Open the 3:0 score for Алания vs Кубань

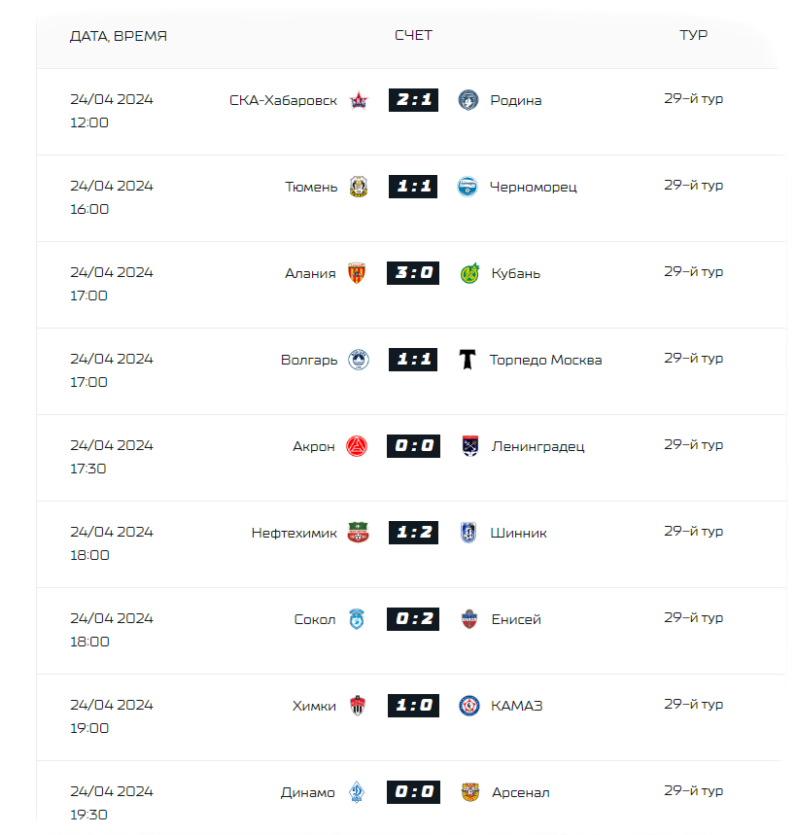click(x=413, y=273)
